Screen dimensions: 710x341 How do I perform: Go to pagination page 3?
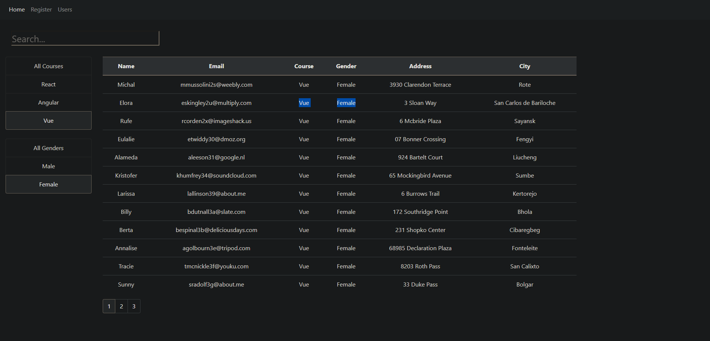(134, 307)
